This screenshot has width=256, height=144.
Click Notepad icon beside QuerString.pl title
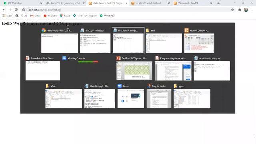[x=86, y=86]
